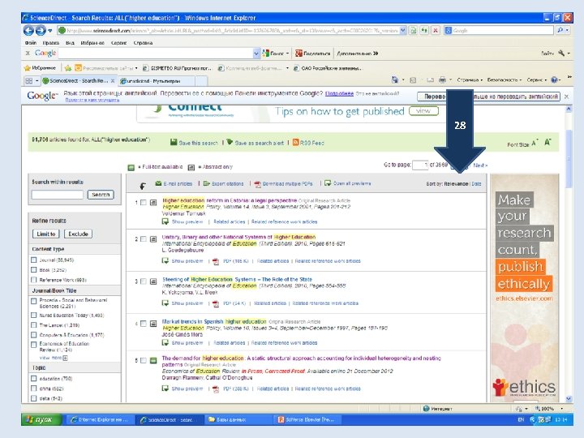
Task: Tick Computers & Education checkbox
Action: point(34,335)
